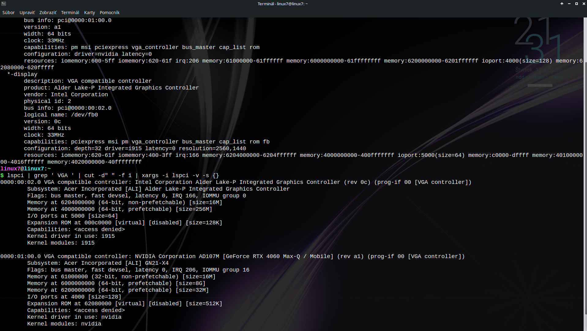Viewport: 587px width, 331px height.
Task: Toggle the keep-above arrow icon
Action: [x=562, y=4]
